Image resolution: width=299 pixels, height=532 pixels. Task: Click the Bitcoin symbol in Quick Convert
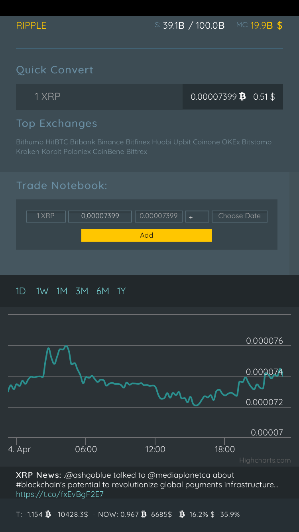pos(242,97)
